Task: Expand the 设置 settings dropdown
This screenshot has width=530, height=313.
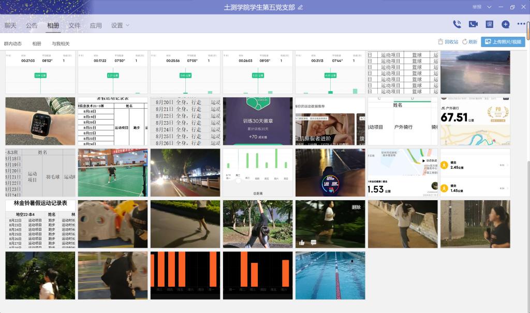Action: tap(120, 25)
